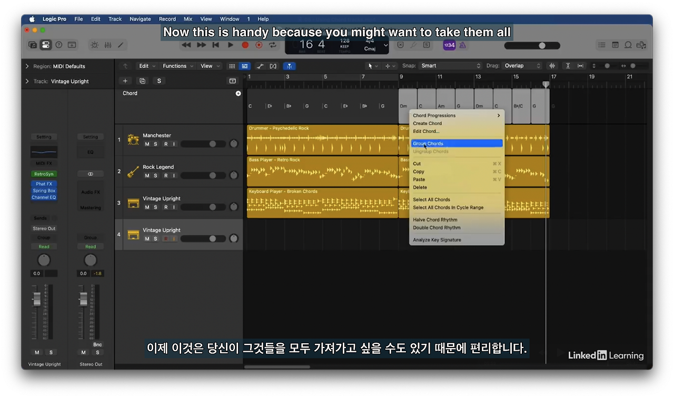
Task: Start playback with Play button
Action: [x=231, y=45]
